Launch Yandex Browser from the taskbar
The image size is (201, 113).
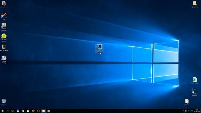[28, 111]
